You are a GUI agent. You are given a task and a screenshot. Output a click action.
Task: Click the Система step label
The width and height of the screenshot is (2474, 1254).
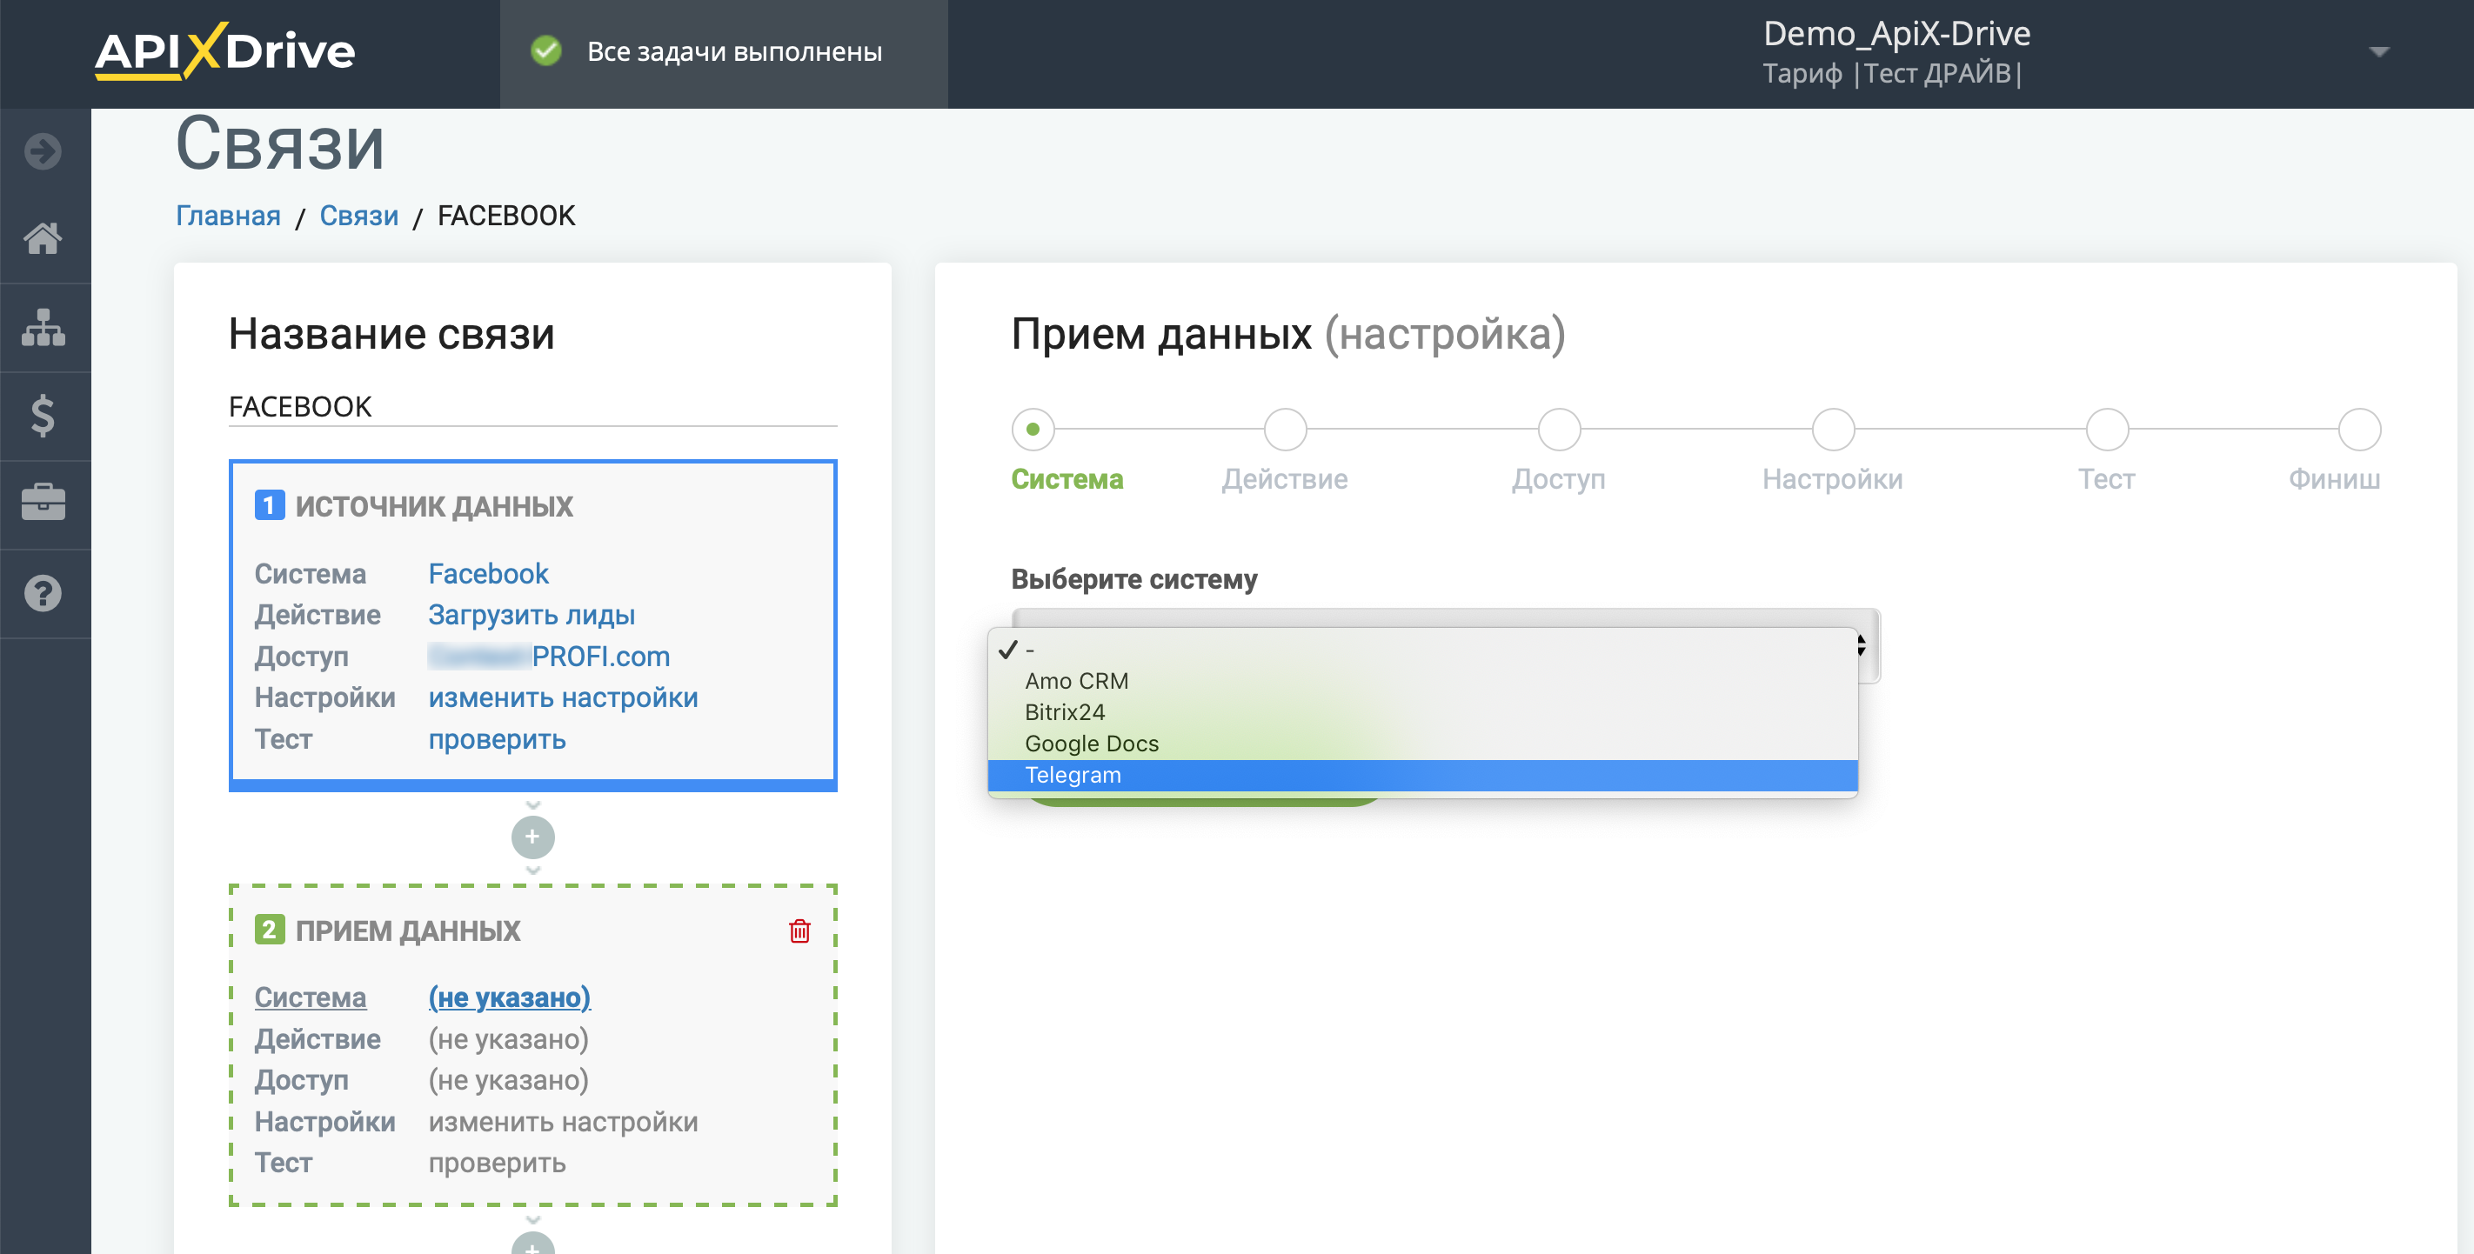point(1067,478)
